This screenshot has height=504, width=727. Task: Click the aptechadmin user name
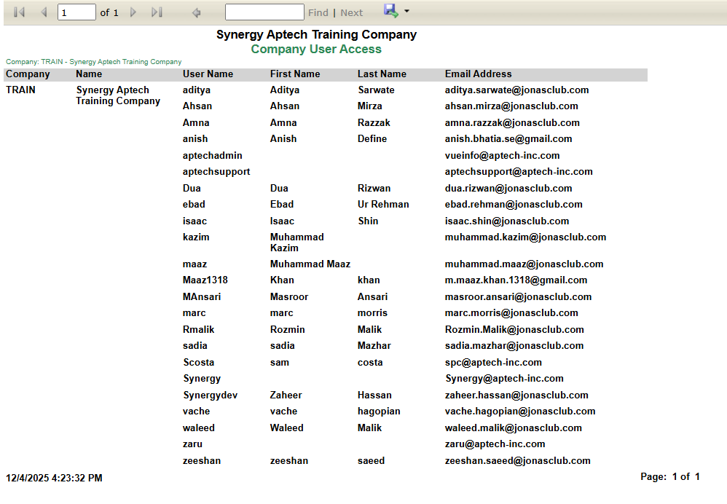pos(213,156)
